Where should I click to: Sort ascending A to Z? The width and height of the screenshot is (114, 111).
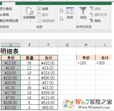(x=62, y=10)
